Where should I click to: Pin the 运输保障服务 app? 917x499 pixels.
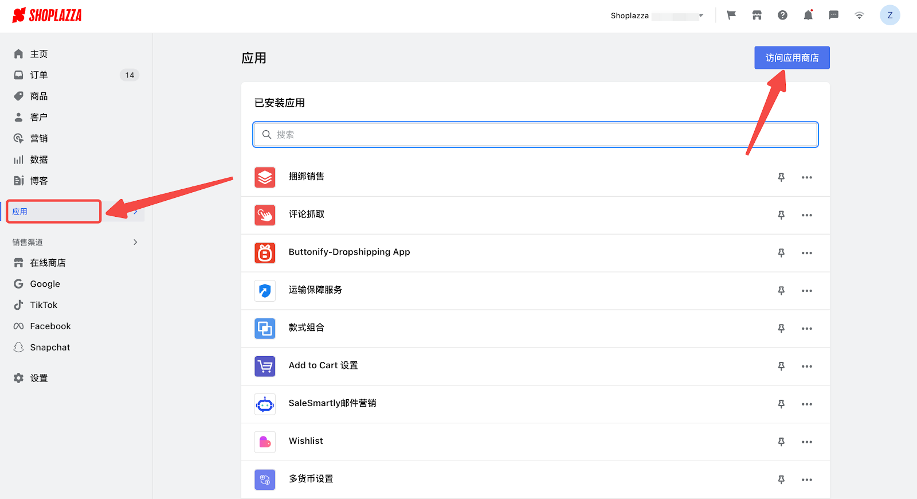781,291
